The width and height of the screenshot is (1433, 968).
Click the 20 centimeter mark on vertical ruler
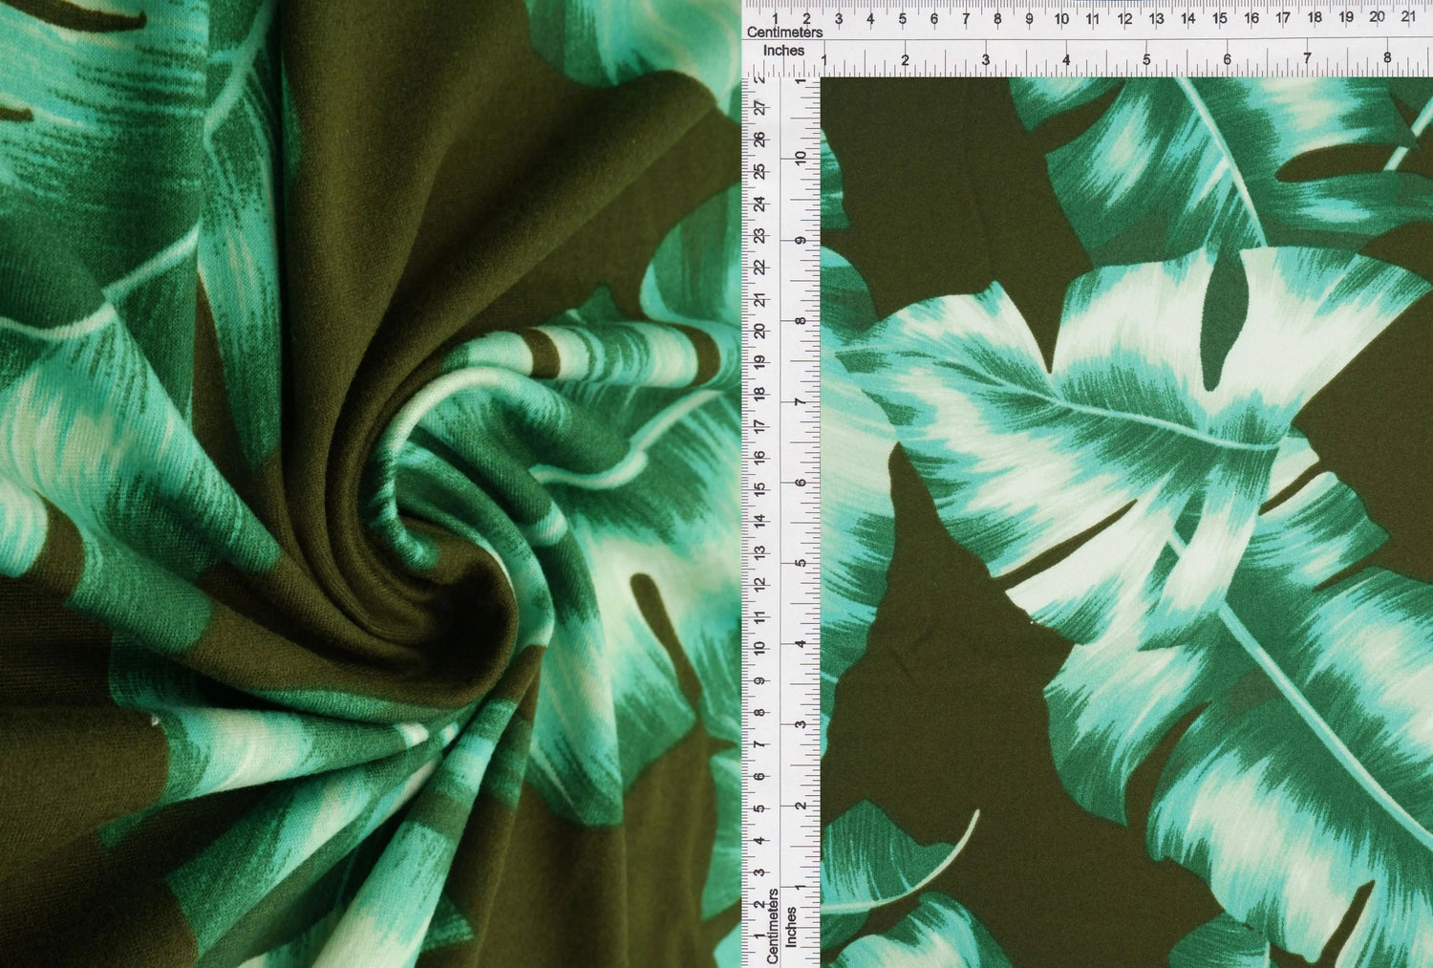[x=759, y=331]
